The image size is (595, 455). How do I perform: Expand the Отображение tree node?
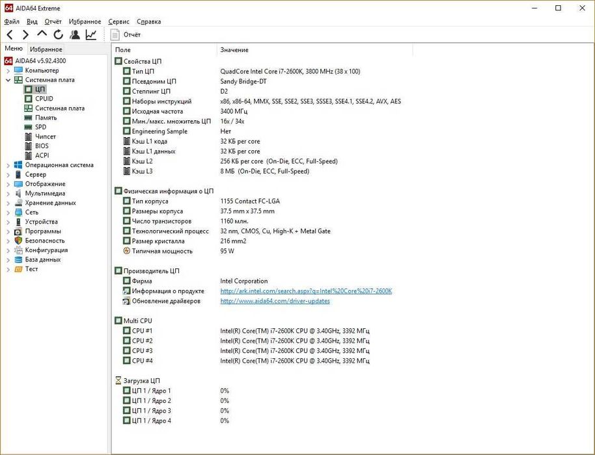coord(8,184)
